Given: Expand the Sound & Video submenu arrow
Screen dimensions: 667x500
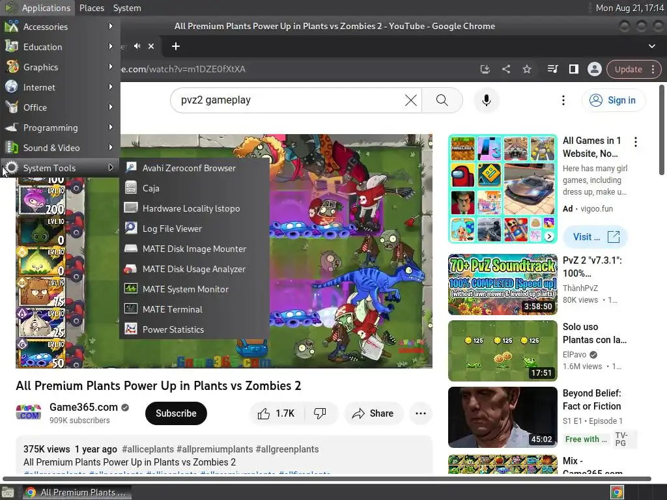Looking at the screenshot, I should [111, 148].
